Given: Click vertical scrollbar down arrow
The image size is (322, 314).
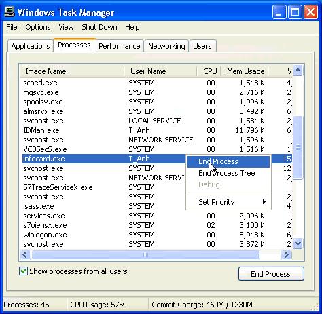Looking at the screenshot, I should [298, 243].
